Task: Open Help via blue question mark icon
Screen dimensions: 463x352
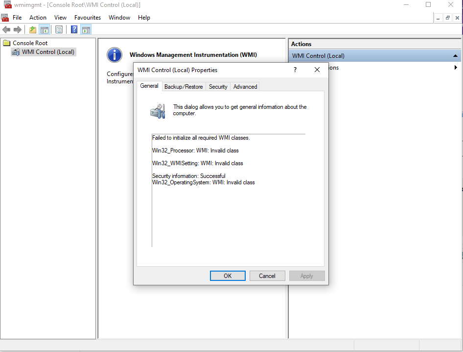Action: 74,29
